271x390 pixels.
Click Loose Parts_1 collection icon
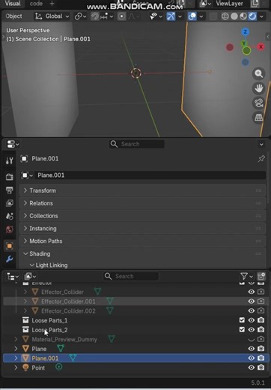pyautogui.click(x=25, y=320)
